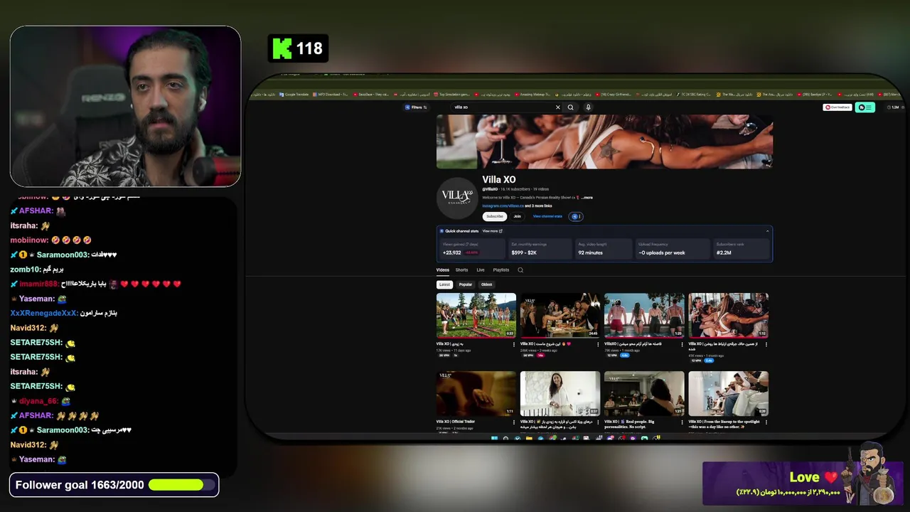Switch to the Playlists tab
The height and width of the screenshot is (512, 910).
[501, 270]
